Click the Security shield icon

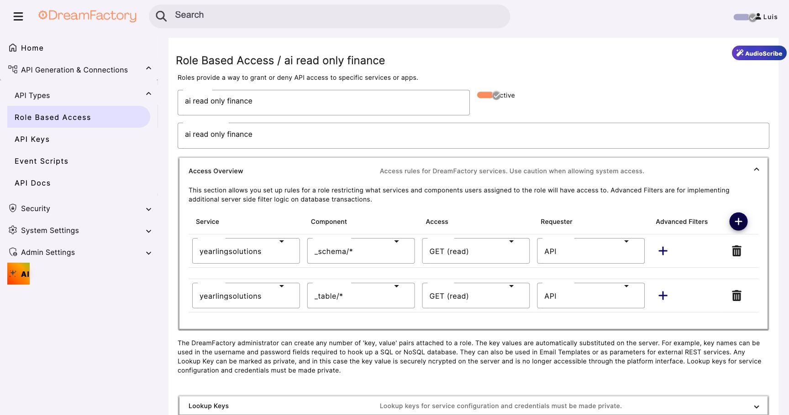tap(12, 208)
